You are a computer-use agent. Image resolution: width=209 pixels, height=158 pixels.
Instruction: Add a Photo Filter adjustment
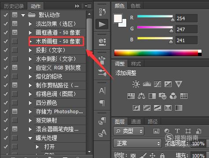coord(162,96)
